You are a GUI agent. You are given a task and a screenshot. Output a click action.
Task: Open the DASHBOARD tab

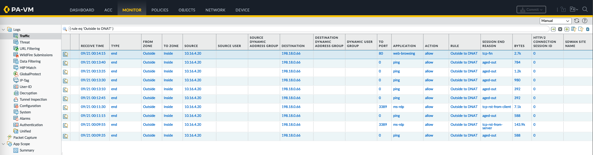point(82,10)
